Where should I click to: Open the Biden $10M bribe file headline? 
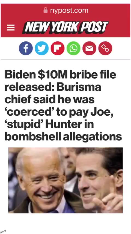coord(63,105)
